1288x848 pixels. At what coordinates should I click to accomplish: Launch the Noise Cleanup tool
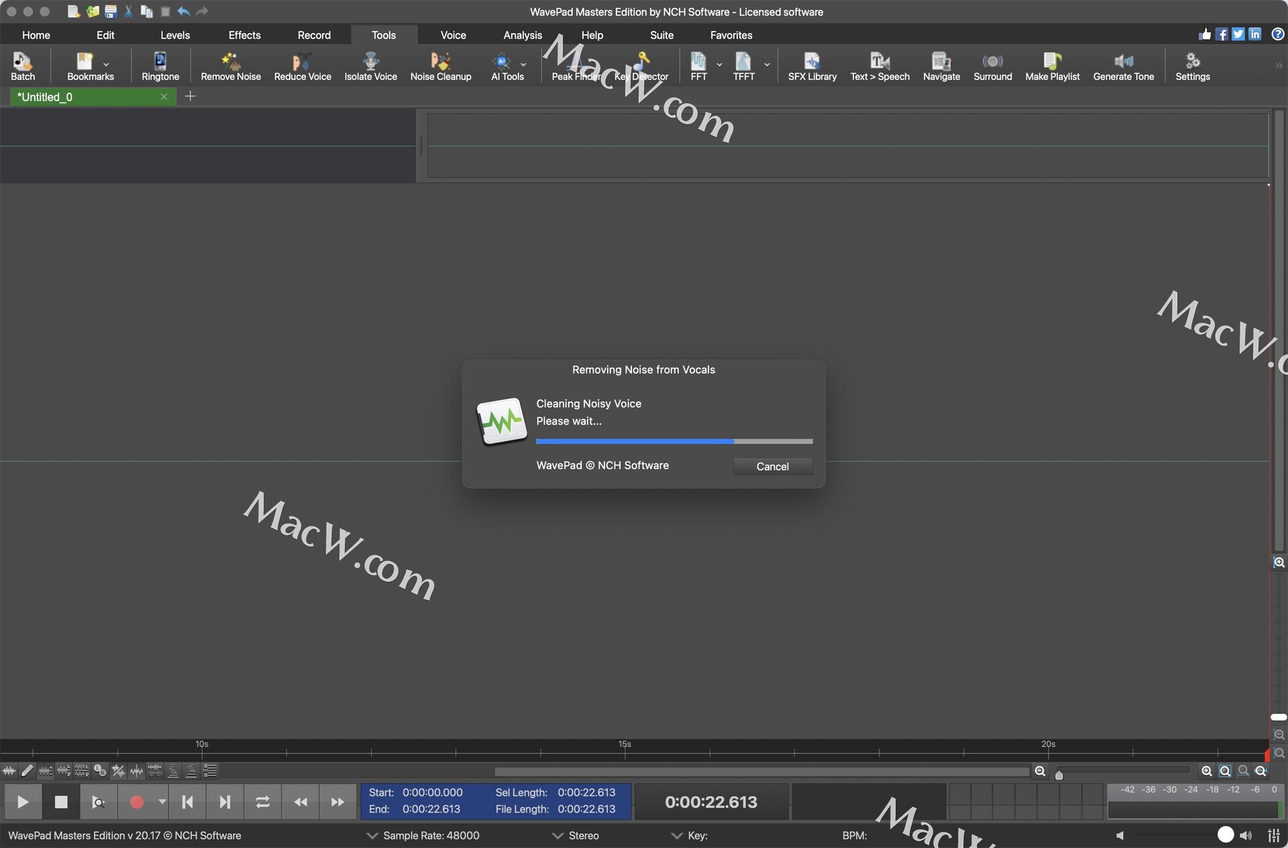tap(441, 66)
